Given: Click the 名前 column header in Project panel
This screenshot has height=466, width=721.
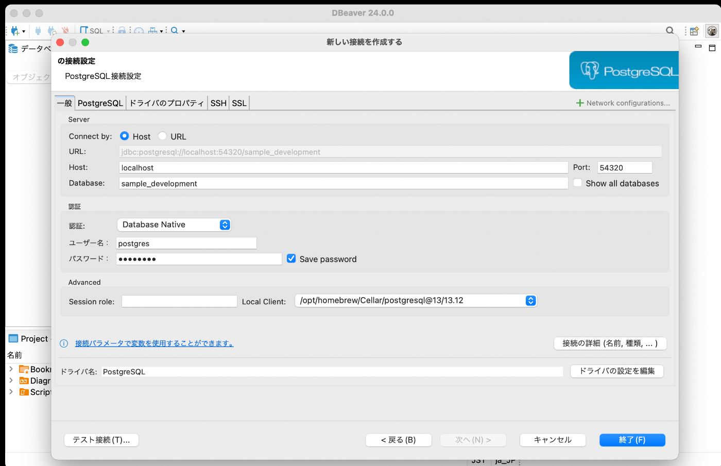Looking at the screenshot, I should [15, 355].
